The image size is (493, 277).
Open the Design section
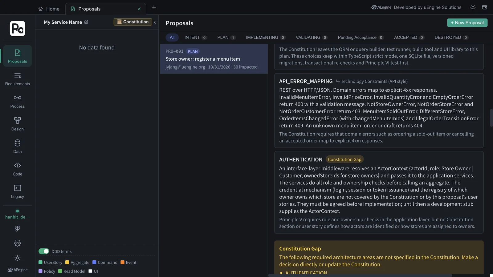[x=18, y=124]
